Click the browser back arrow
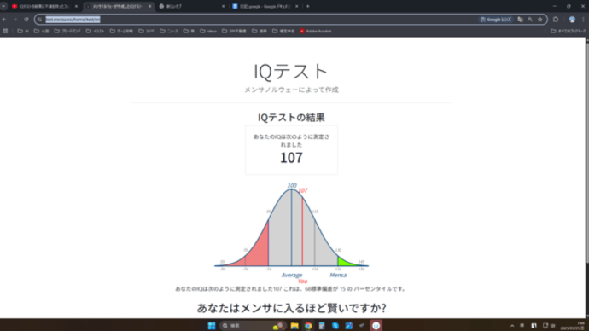This screenshot has height=331, width=589. tap(4, 20)
